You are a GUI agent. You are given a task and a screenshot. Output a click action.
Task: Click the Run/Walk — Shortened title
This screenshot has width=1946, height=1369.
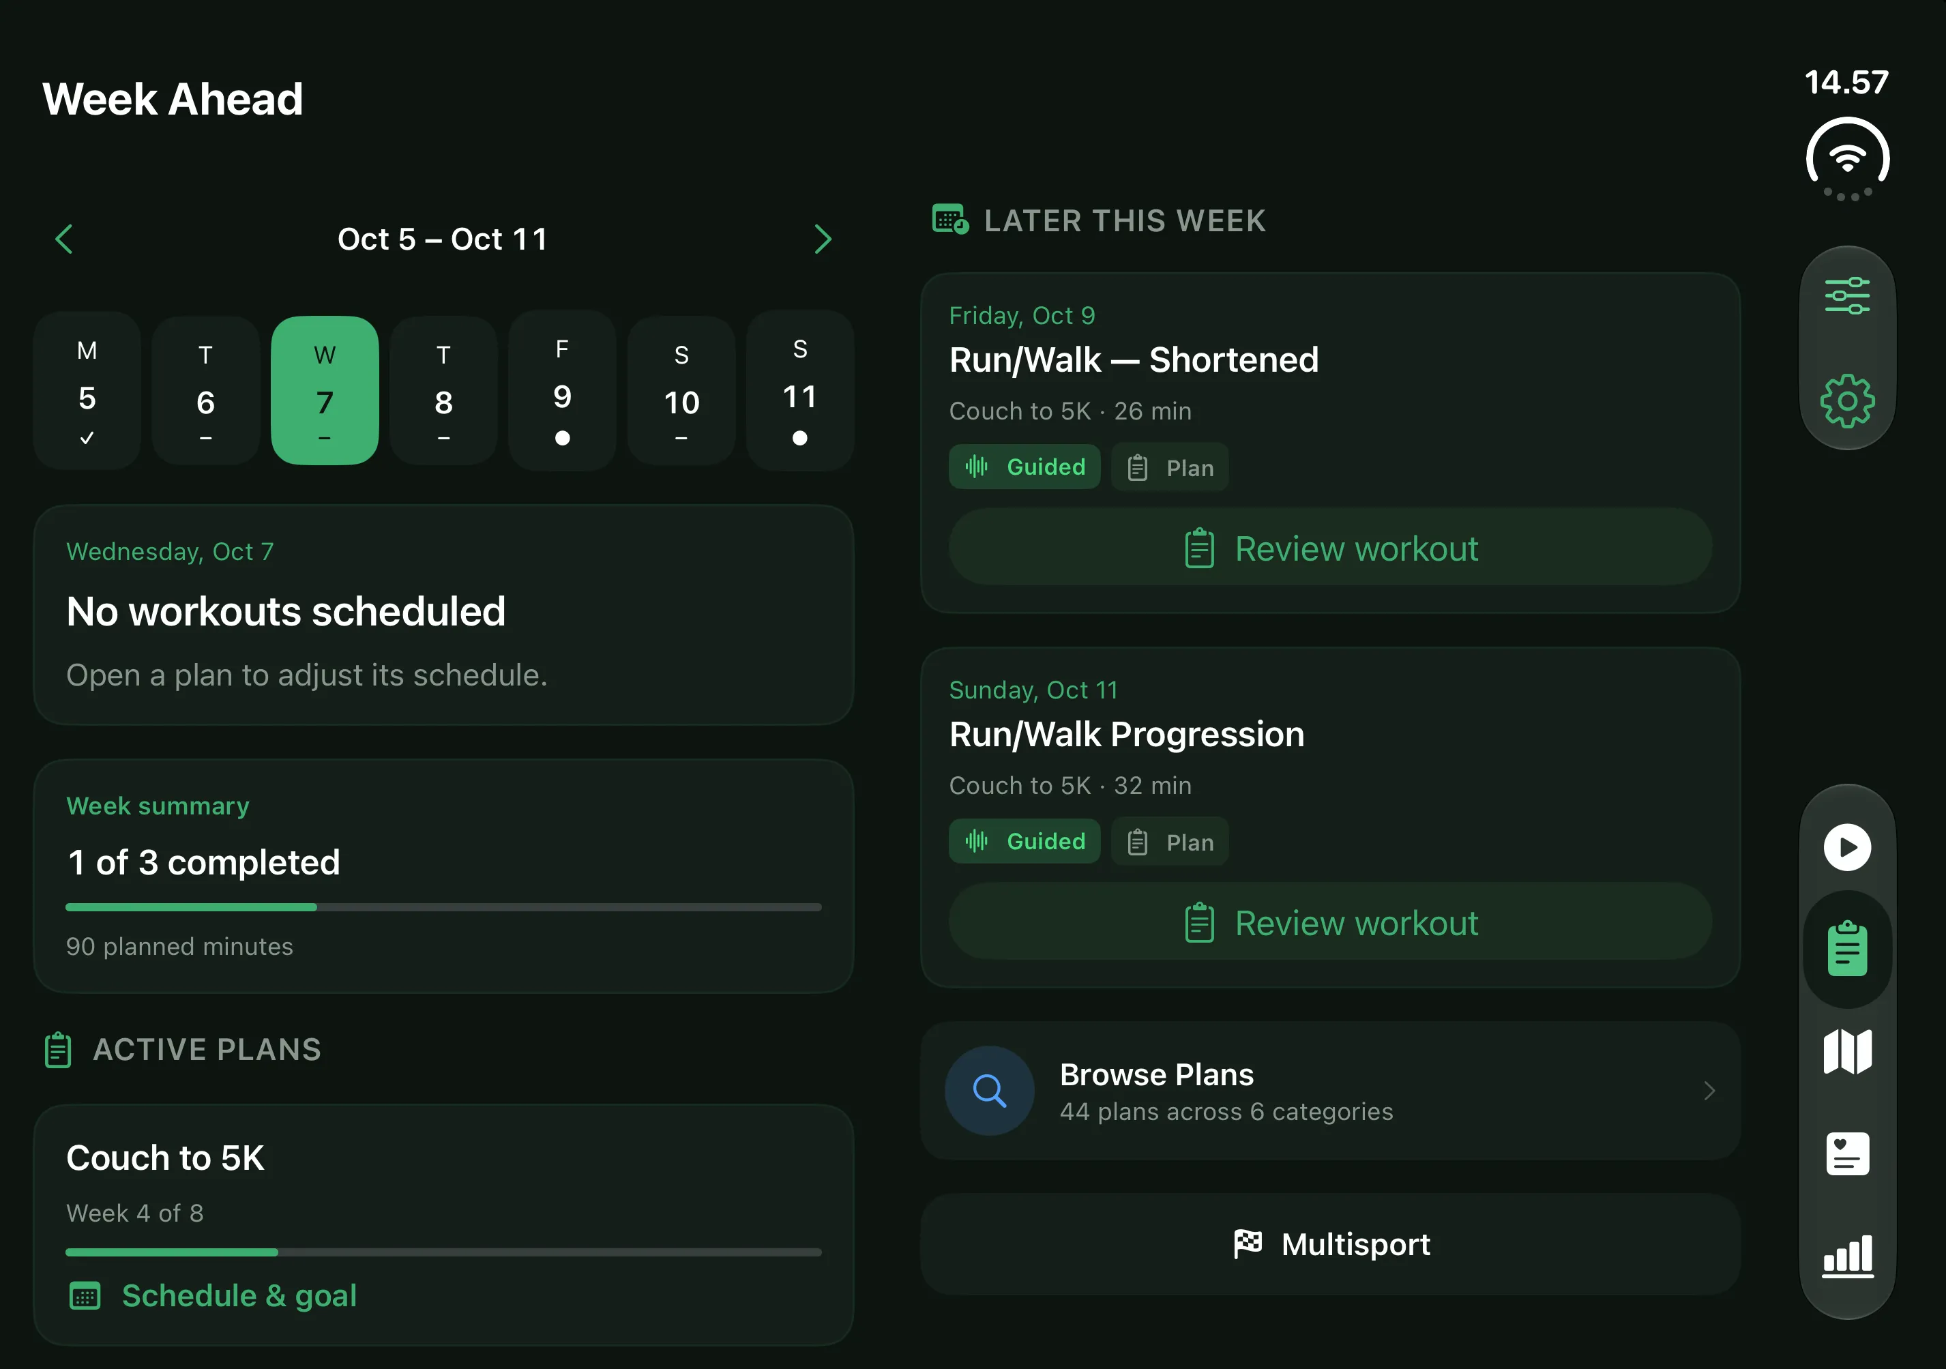tap(1134, 360)
